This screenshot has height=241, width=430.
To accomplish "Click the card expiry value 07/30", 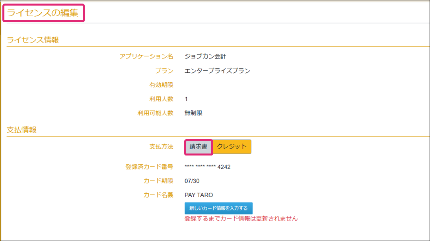I will 192,181.
